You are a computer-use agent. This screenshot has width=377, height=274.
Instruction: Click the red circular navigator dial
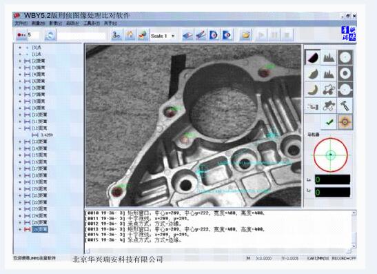click(331, 155)
